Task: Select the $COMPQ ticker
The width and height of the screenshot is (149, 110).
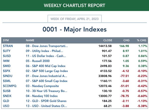Action: 10,86
